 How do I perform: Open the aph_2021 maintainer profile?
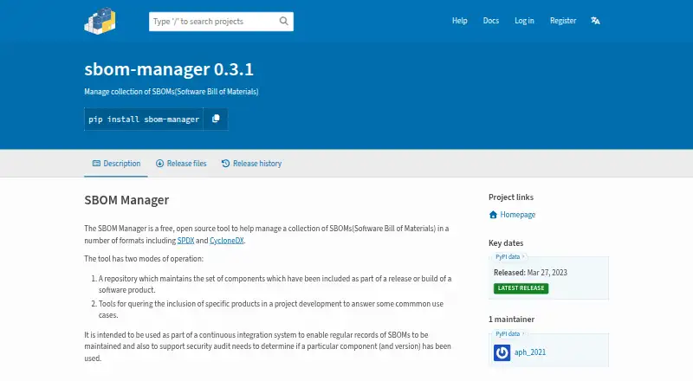[x=530, y=352]
